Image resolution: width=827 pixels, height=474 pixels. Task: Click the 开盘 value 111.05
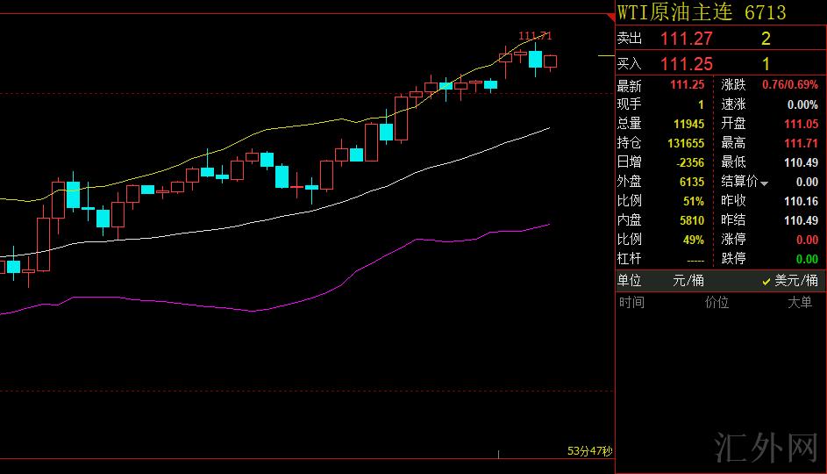point(802,124)
